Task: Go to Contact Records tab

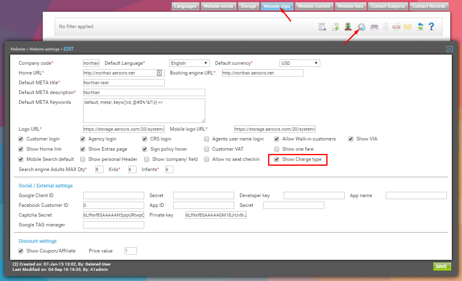Action: click(x=429, y=6)
